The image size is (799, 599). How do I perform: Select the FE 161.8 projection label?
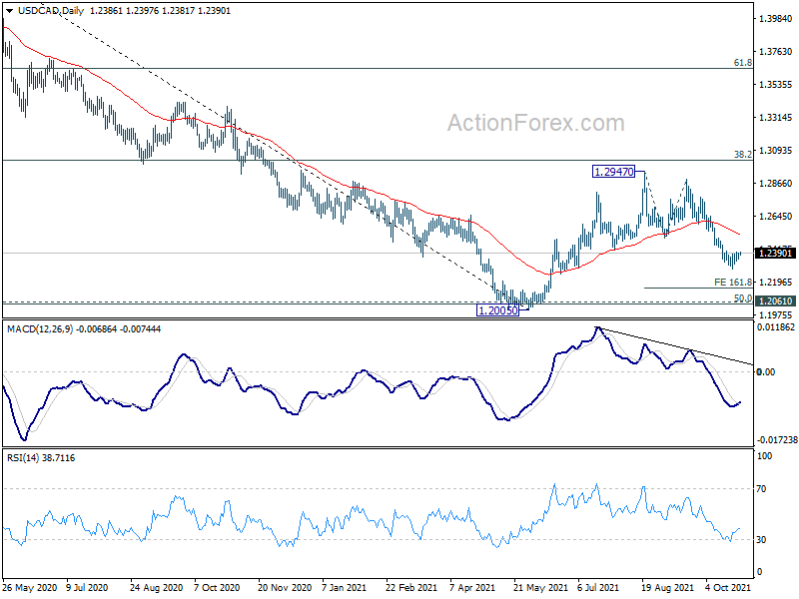[732, 283]
